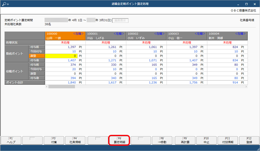The image size is (260, 151).
Task: Click 役職ポイント 付与後 value 349
Action: [x=195, y=78]
